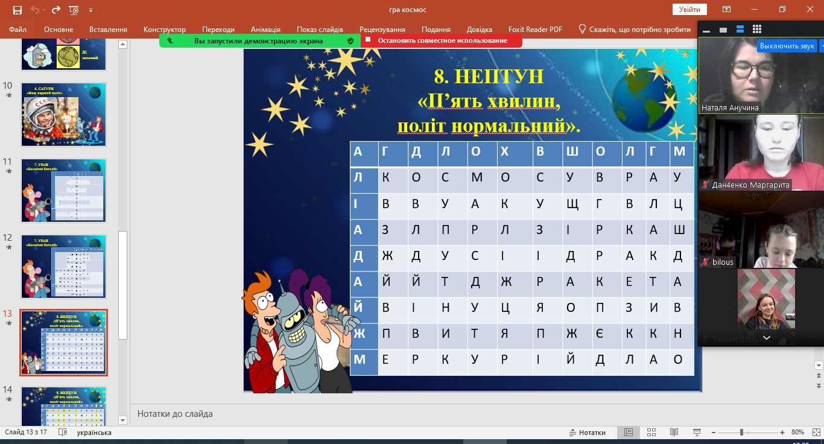The height and width of the screenshot is (444, 824).
Task: Switch to Slide Sorter view icon
Action: [x=651, y=433]
